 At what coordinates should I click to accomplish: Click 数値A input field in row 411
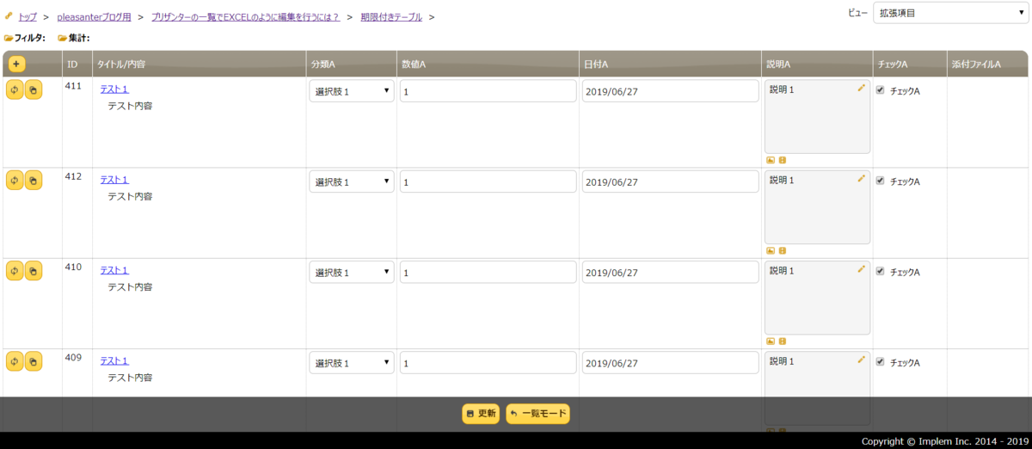tap(488, 91)
